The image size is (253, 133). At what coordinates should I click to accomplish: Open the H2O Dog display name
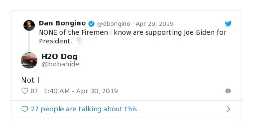[59, 57]
